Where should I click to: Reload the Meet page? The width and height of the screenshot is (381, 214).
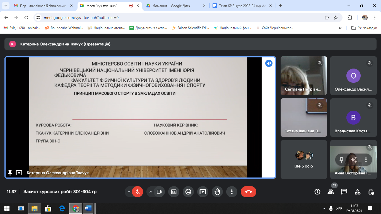26,17
